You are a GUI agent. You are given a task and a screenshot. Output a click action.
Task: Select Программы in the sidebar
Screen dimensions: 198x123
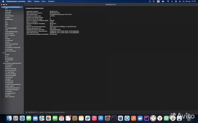pos(9,77)
